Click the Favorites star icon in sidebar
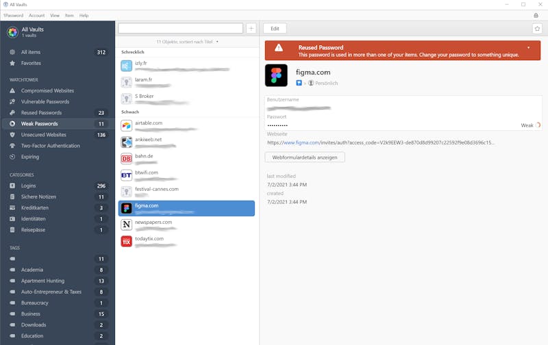The height and width of the screenshot is (345, 548). (12, 63)
